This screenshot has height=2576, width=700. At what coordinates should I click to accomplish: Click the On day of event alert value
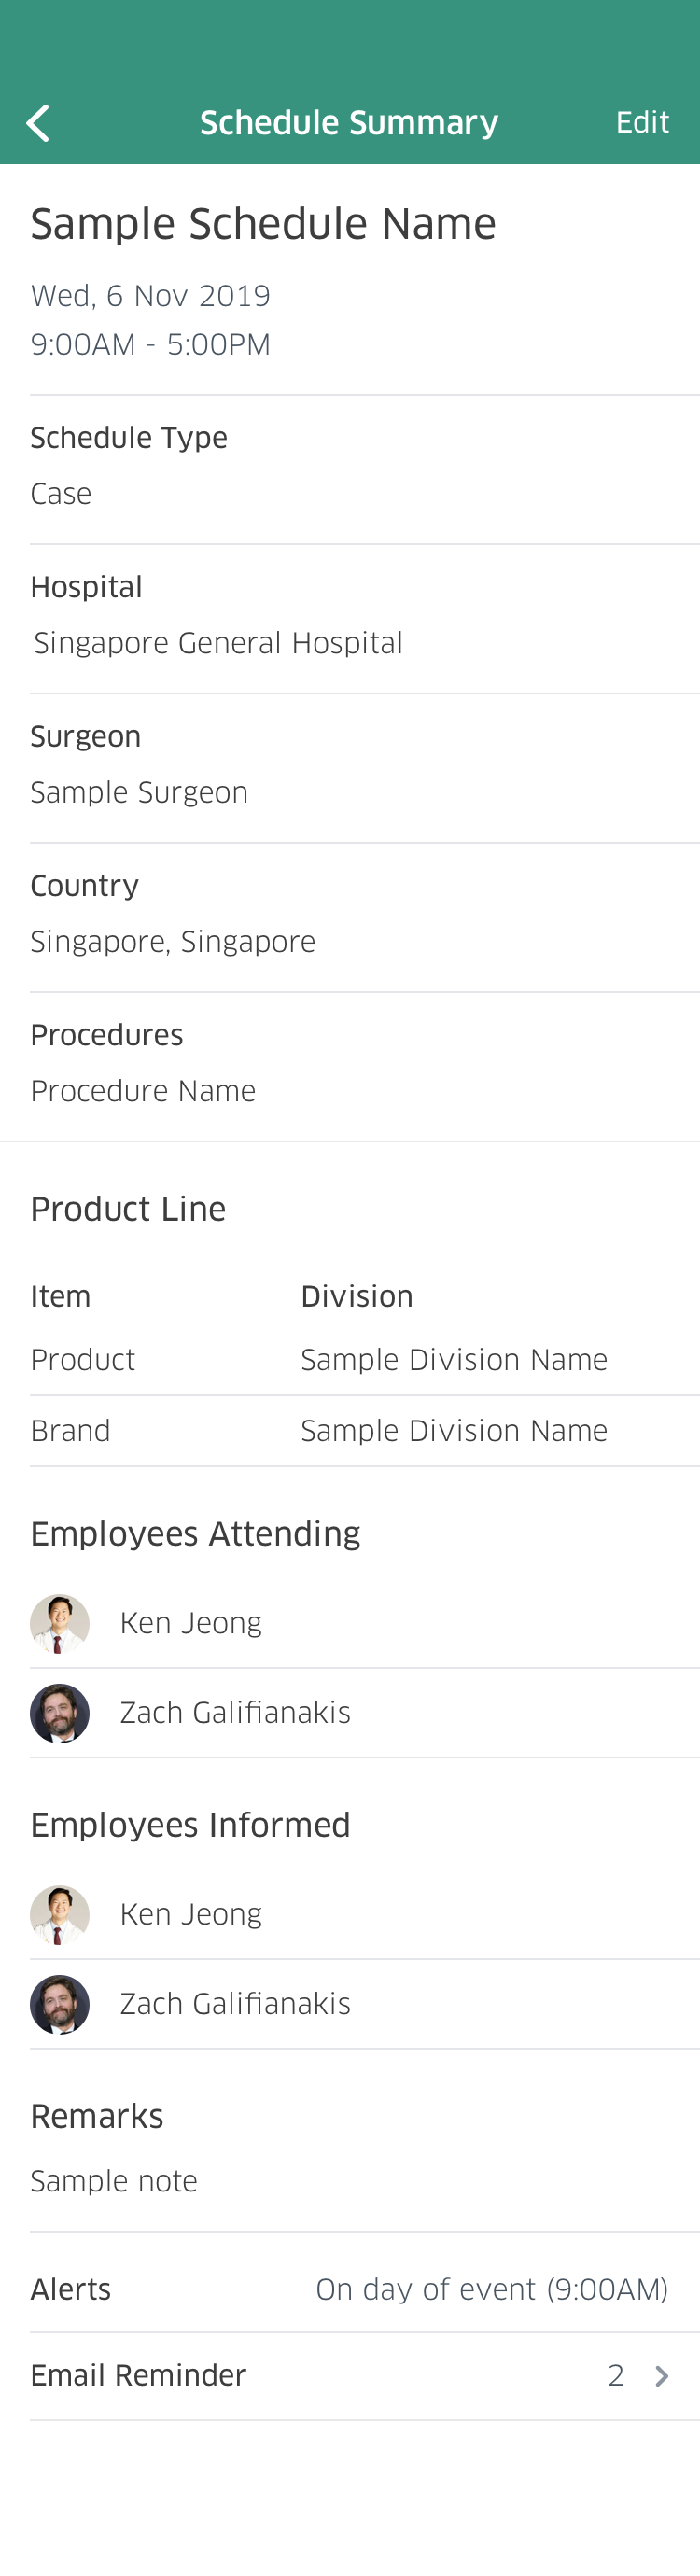pyautogui.click(x=491, y=2289)
